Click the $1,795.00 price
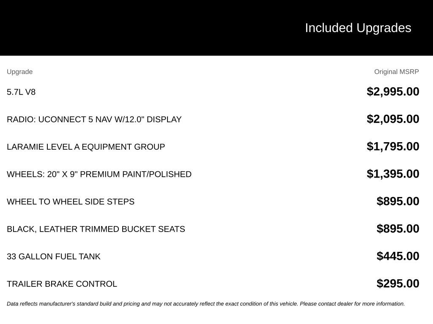 coord(393,146)
